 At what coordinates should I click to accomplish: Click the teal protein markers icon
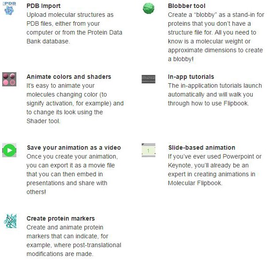pyautogui.click(x=9, y=221)
